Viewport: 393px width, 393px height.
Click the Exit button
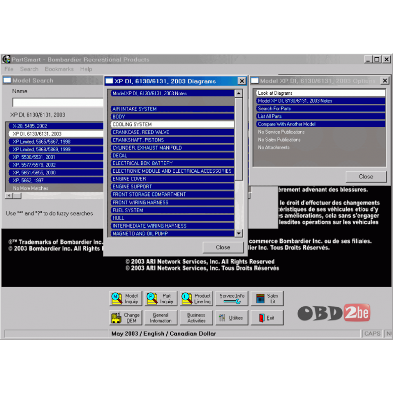(x=267, y=317)
